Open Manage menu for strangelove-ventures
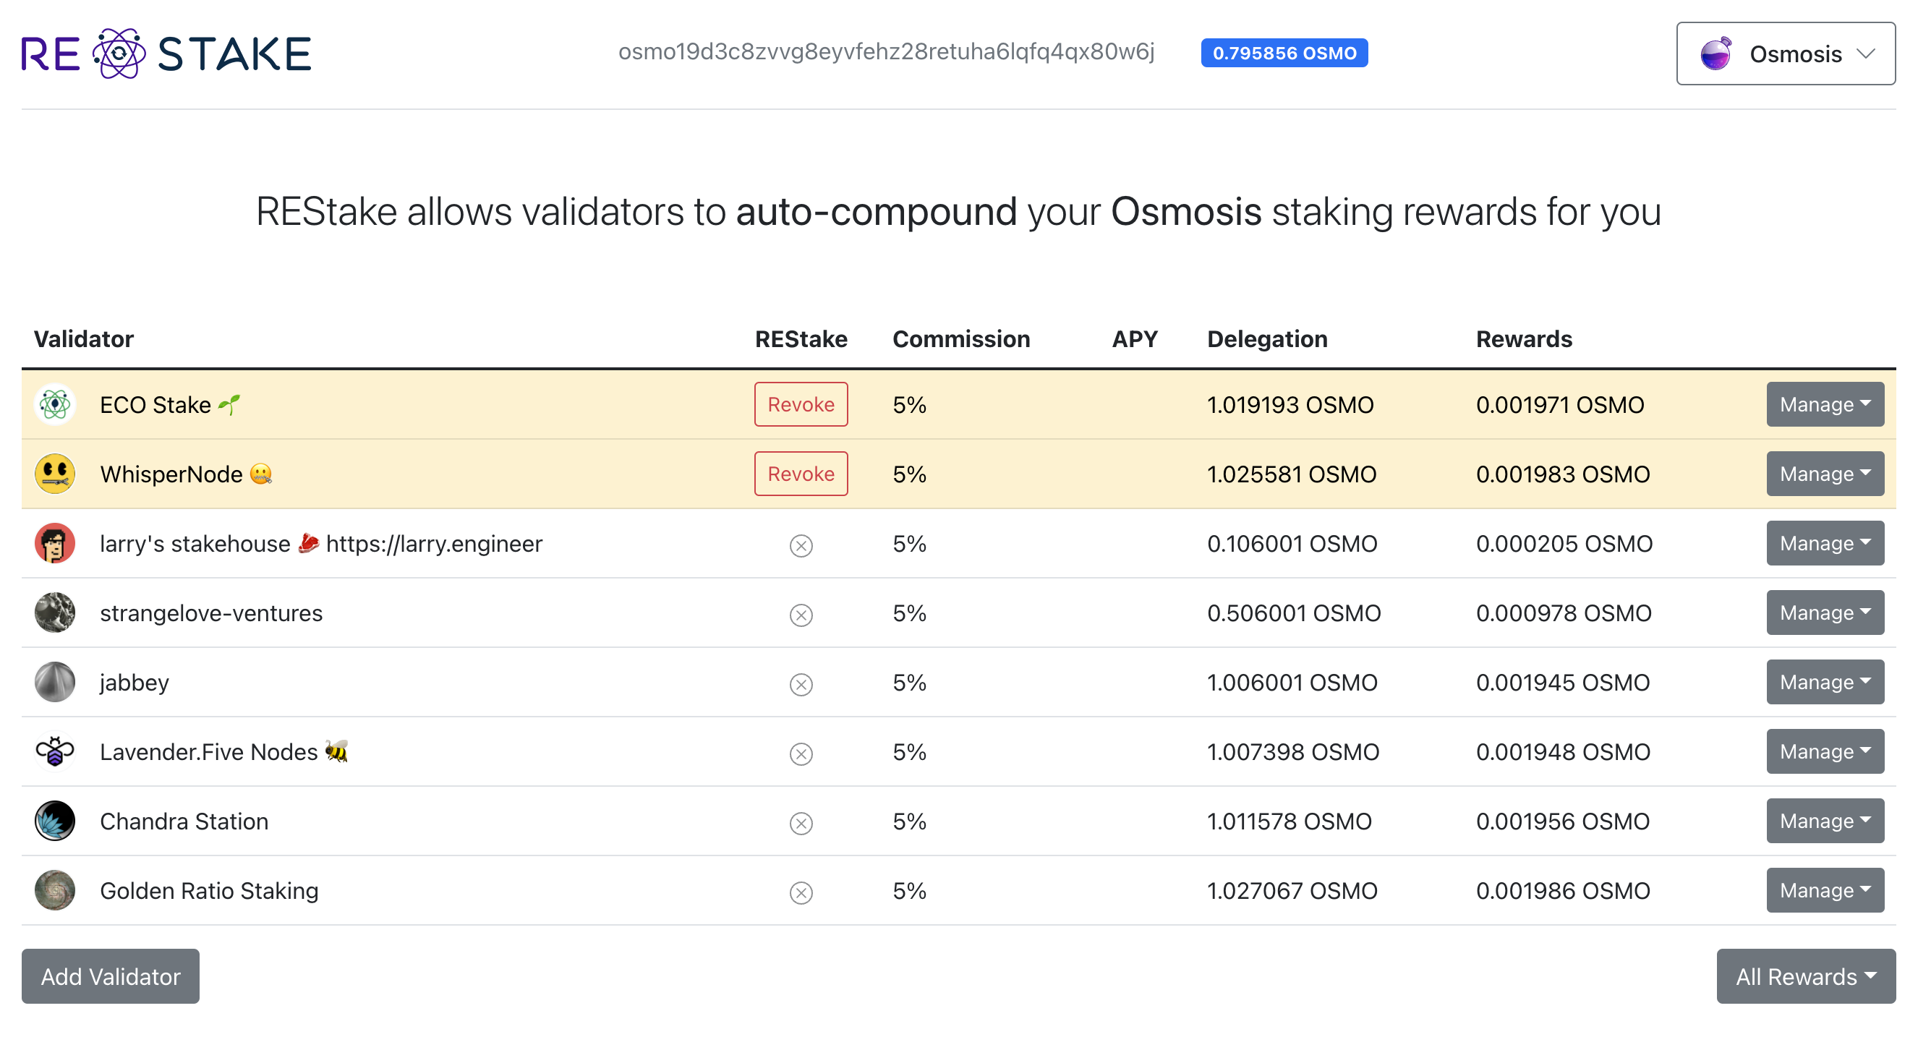 coord(1824,612)
